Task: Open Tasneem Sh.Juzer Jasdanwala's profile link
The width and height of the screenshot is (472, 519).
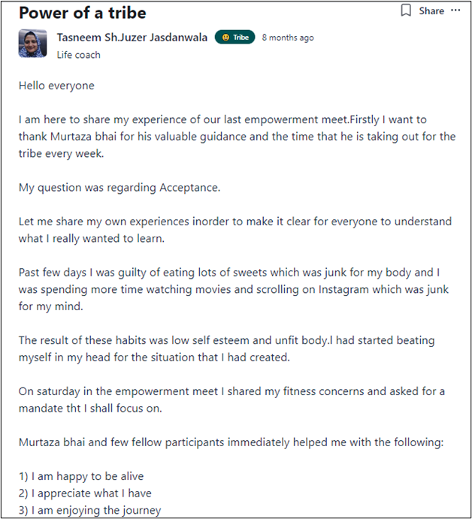Action: click(132, 37)
